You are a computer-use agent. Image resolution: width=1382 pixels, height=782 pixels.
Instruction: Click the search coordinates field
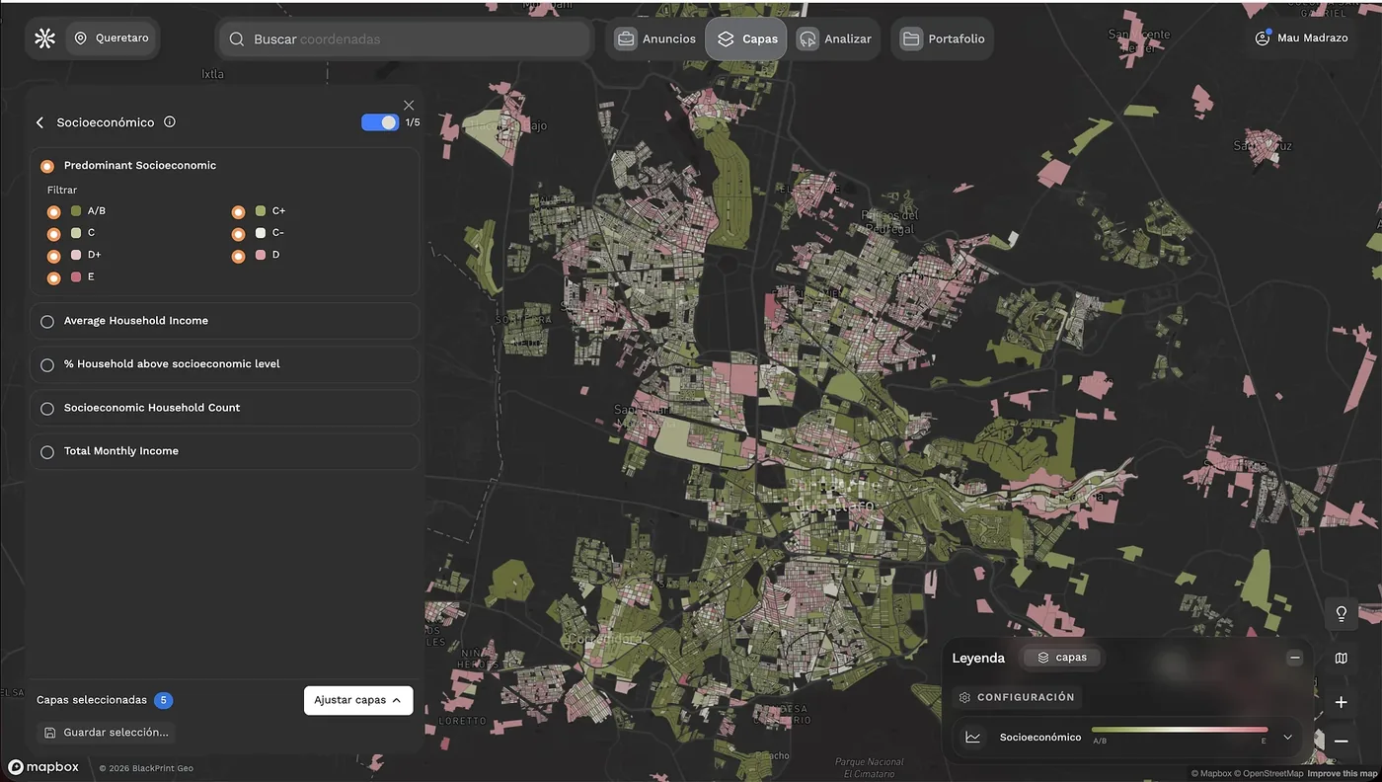(x=405, y=39)
